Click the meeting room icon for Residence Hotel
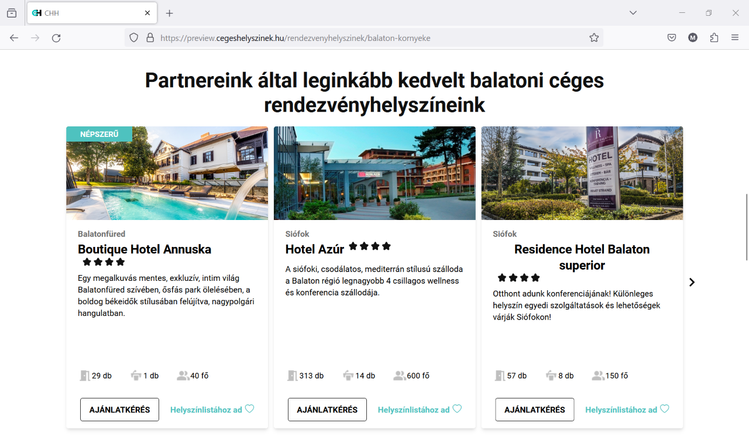This screenshot has height=440, width=749. point(551,376)
